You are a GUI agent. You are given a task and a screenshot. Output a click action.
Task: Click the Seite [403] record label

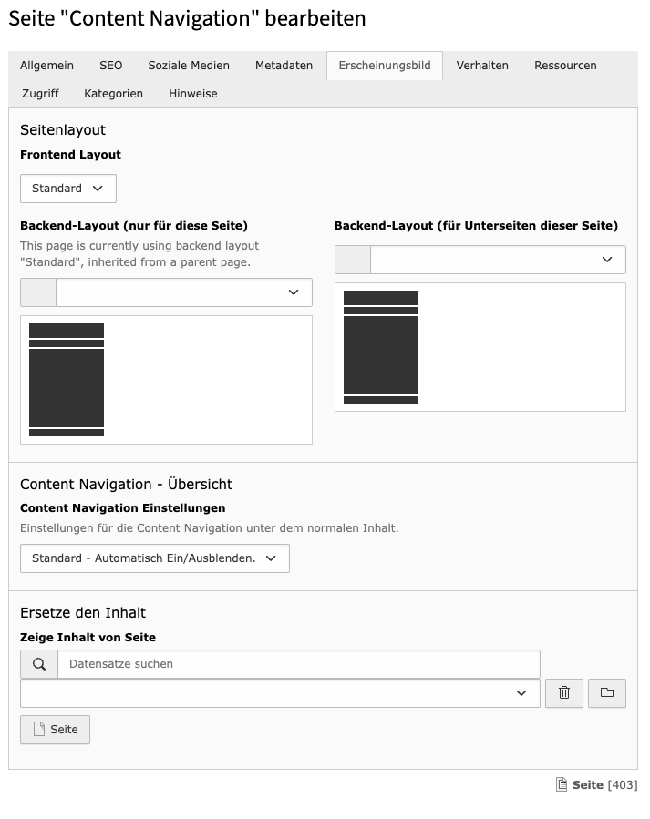604,784
